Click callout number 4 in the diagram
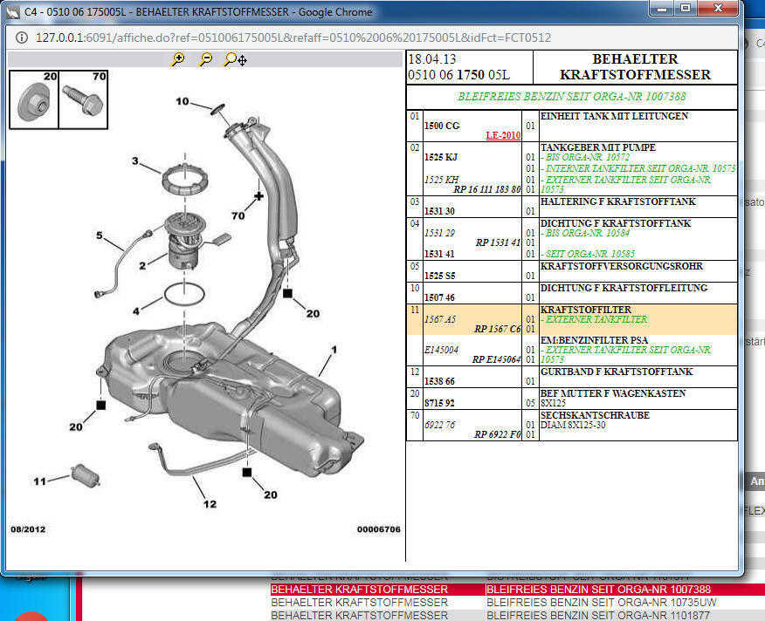 pos(136,311)
